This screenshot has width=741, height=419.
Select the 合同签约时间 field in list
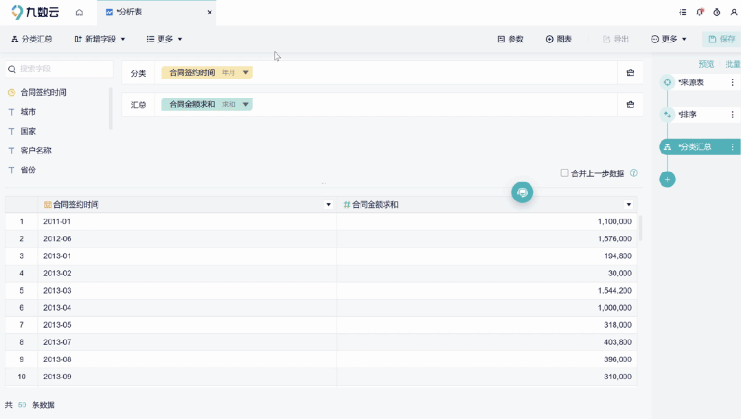click(x=43, y=93)
